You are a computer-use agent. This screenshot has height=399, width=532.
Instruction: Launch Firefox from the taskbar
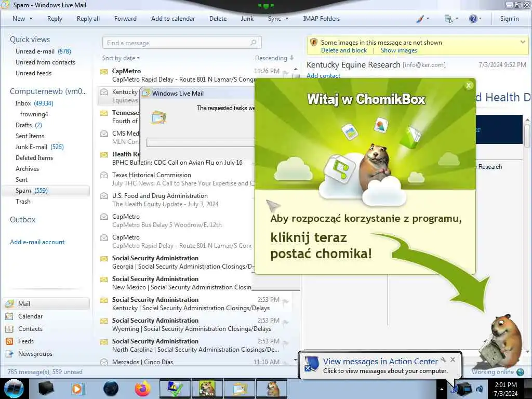click(143, 389)
